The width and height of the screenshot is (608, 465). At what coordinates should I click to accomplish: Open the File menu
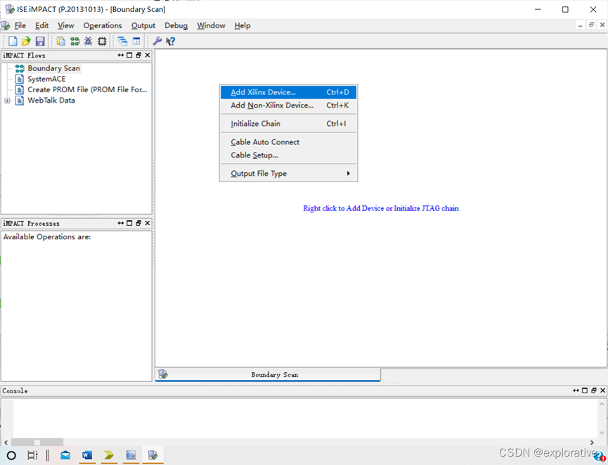pyautogui.click(x=20, y=25)
